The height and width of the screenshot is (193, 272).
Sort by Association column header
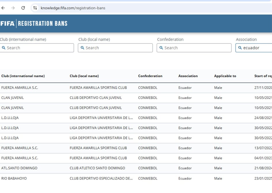point(188,76)
